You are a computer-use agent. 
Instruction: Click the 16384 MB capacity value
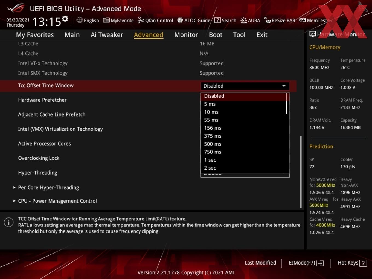pyautogui.click(x=350, y=127)
